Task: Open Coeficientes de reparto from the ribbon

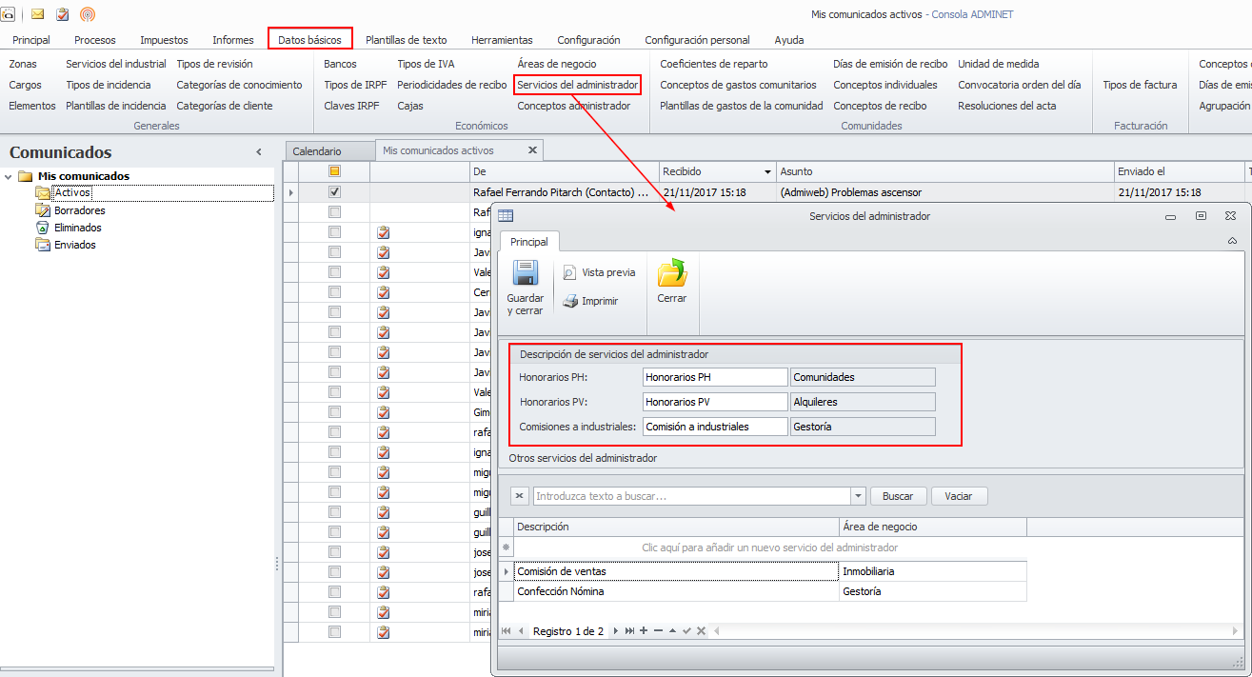Action: (x=713, y=64)
